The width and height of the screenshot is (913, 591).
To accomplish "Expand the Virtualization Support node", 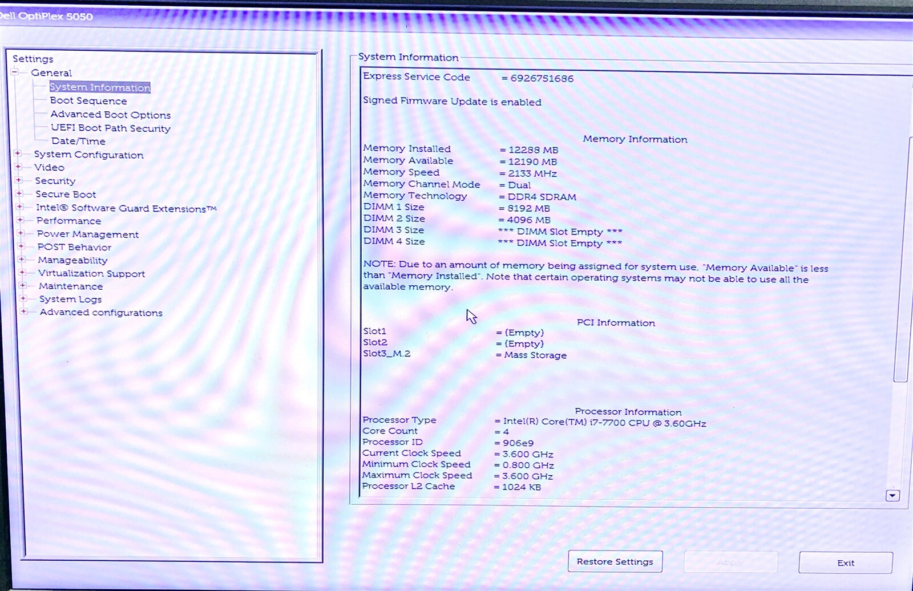I will tap(23, 272).
